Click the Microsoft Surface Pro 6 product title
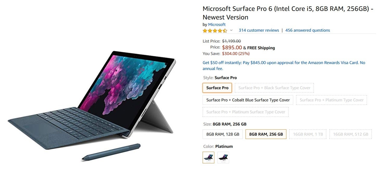 288,13
